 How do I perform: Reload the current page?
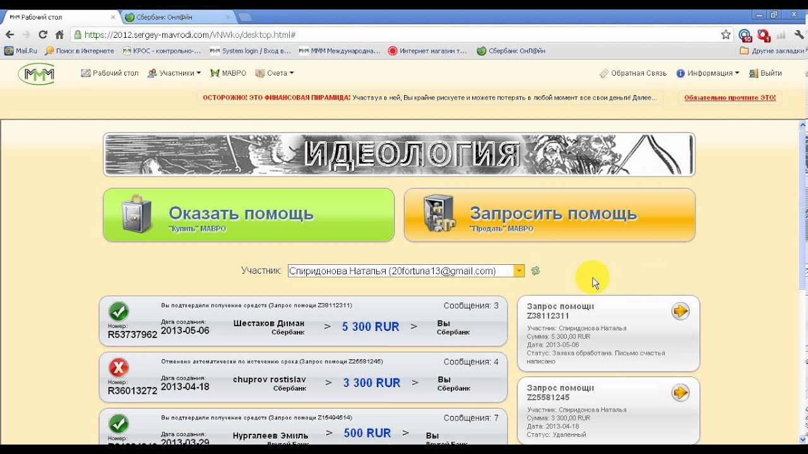click(43, 35)
